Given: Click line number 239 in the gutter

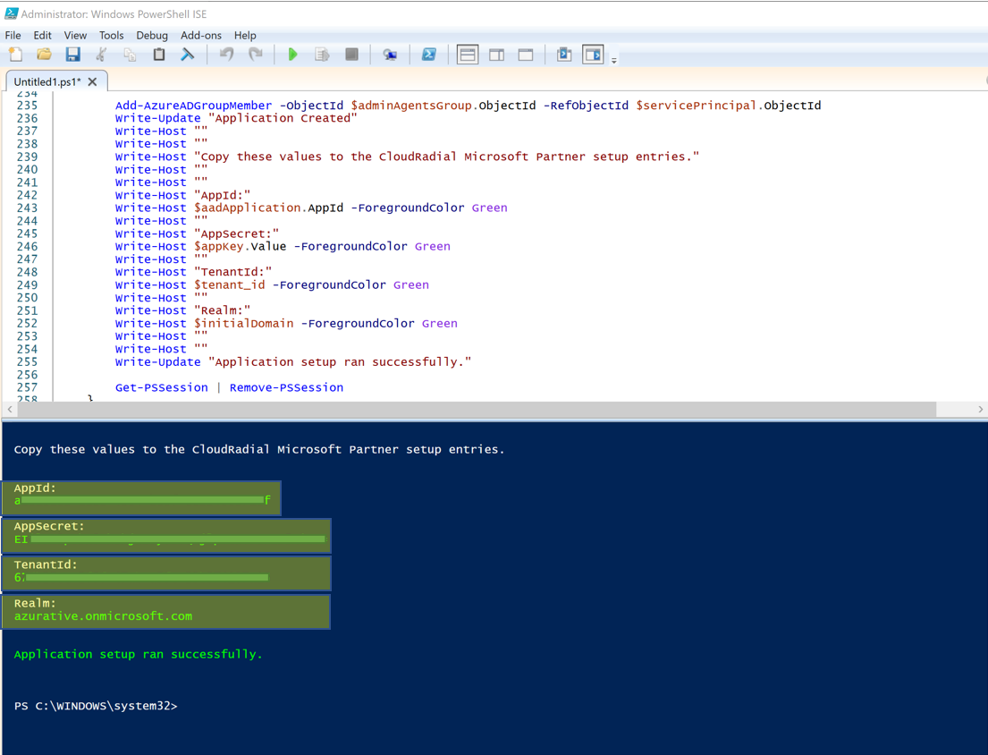Looking at the screenshot, I should click(x=27, y=157).
